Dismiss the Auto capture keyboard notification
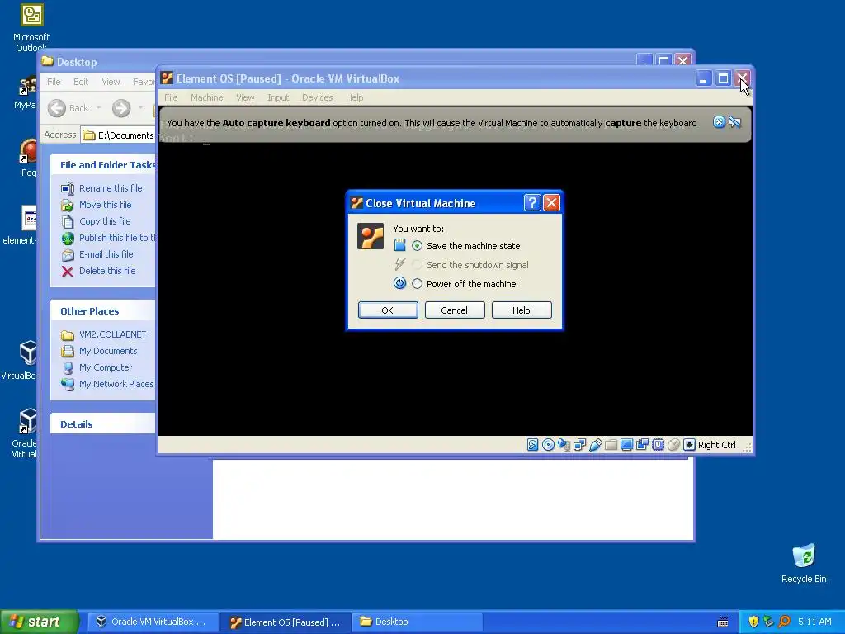Viewport: 845px width, 634px height. click(x=719, y=122)
